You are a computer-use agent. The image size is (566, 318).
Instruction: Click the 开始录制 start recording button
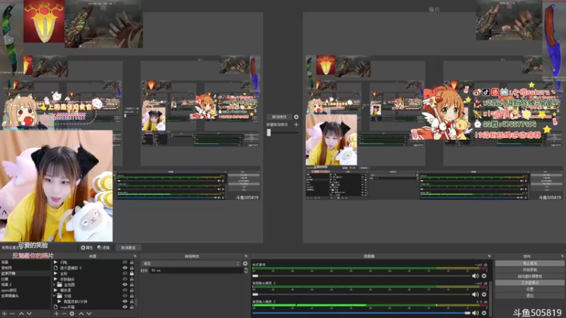(x=529, y=270)
